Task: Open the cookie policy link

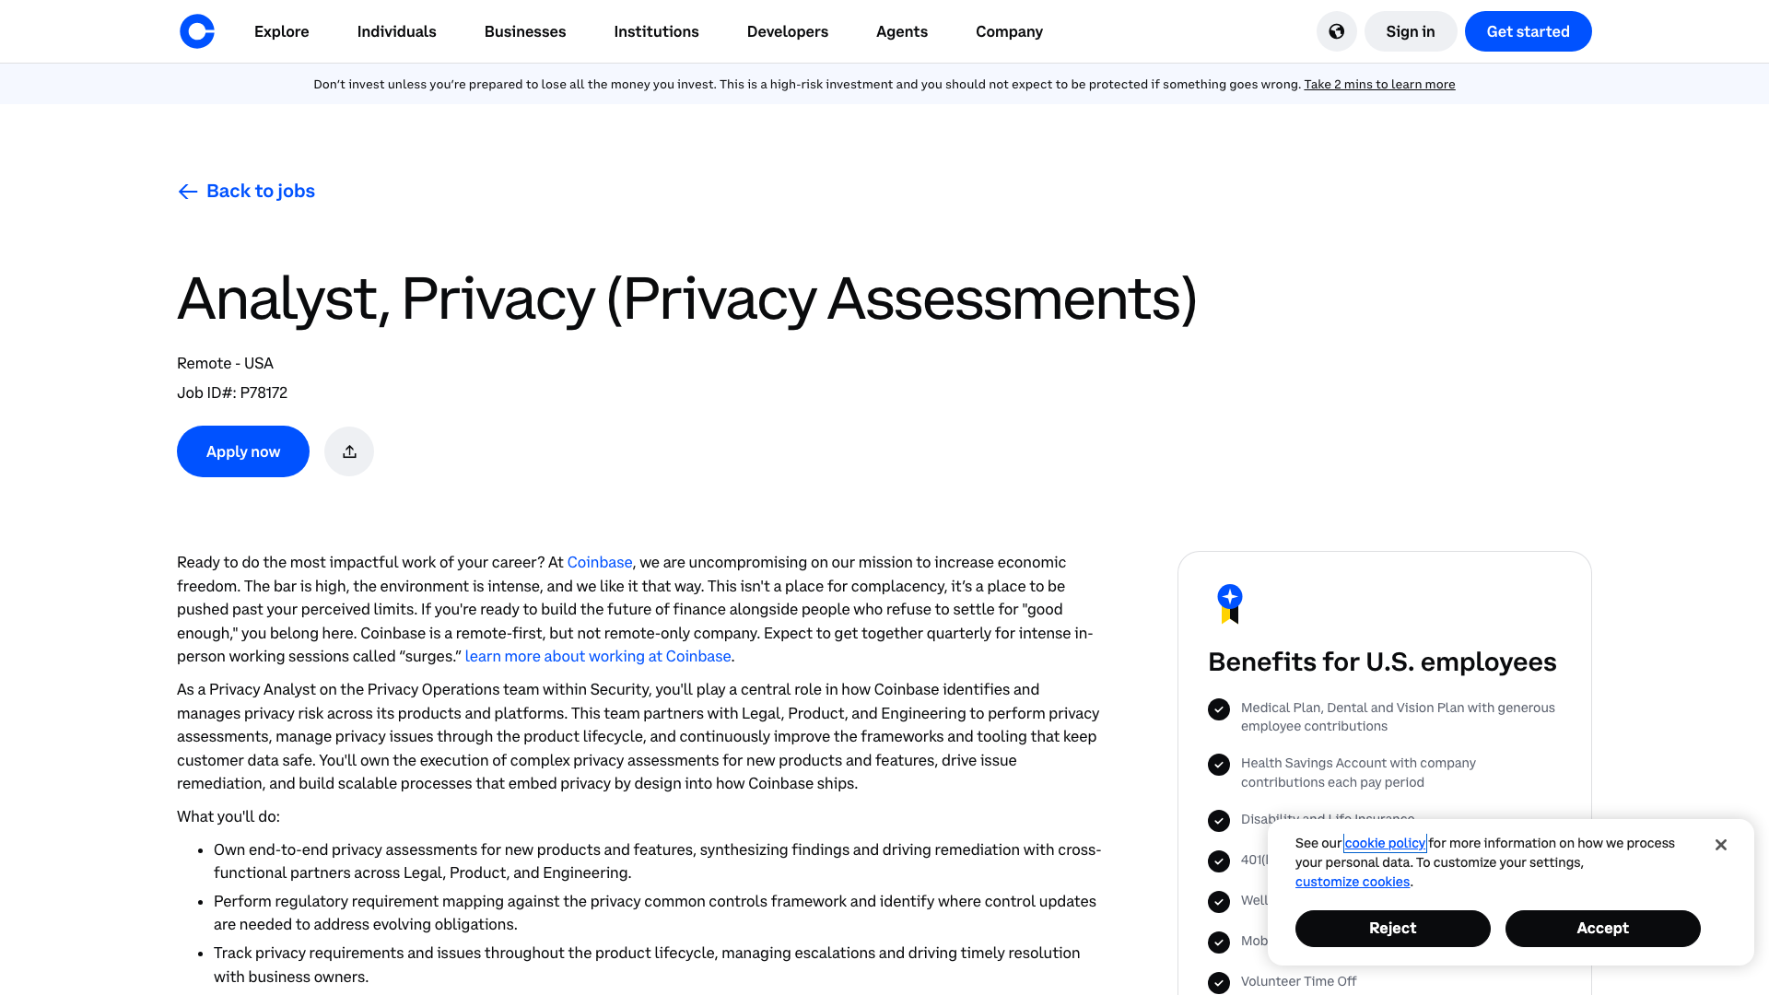Action: pos(1385,843)
